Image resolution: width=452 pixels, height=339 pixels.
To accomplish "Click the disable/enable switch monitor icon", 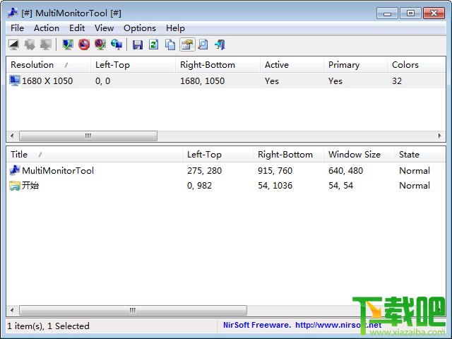I will coord(100,44).
